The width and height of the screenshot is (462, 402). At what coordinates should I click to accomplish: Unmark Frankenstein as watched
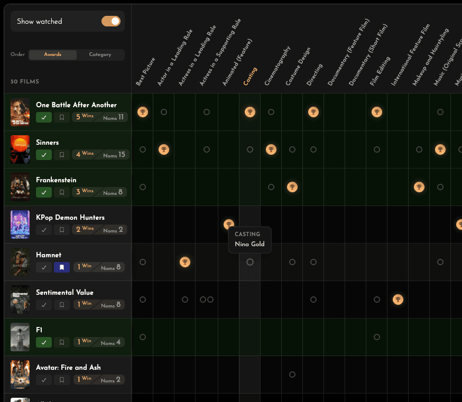coord(44,192)
